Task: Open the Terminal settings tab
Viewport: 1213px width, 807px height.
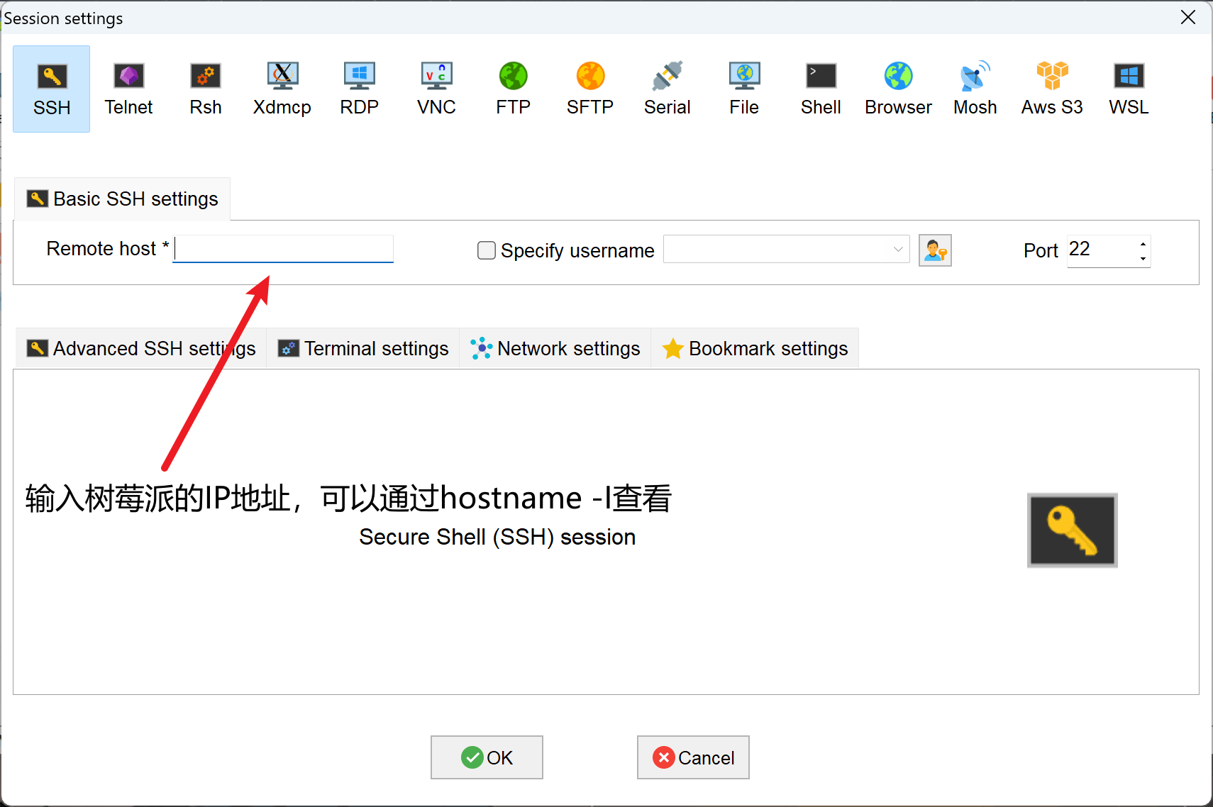Action: click(x=362, y=348)
